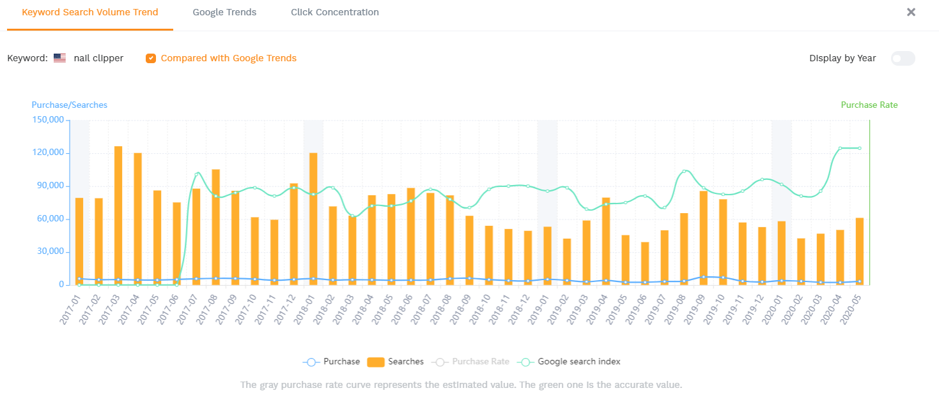The width and height of the screenshot is (939, 402).
Task: Click the Purchase legend marker icon
Action: click(x=311, y=362)
